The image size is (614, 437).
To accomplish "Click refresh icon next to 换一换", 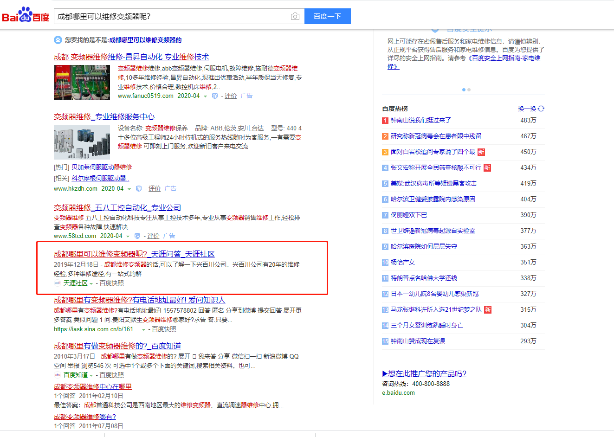I will [x=541, y=109].
